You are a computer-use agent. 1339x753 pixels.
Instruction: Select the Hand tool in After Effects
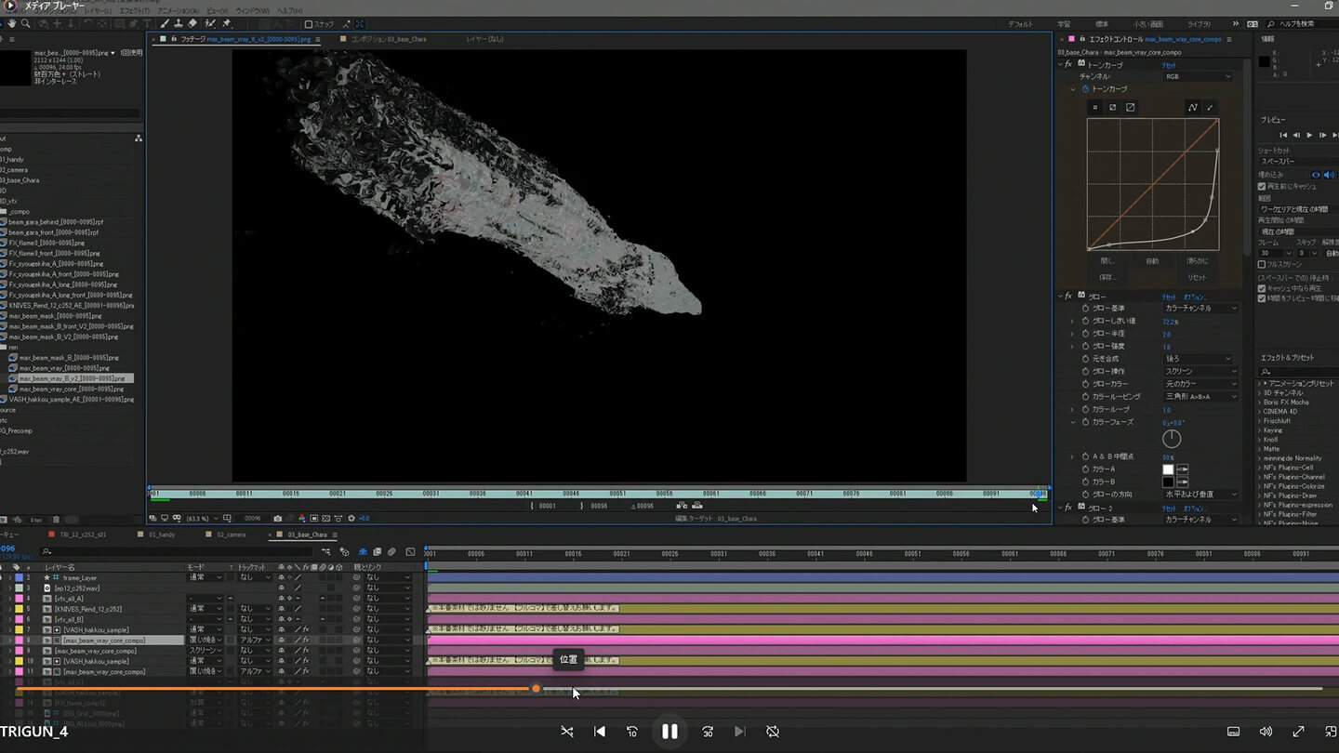10,23
